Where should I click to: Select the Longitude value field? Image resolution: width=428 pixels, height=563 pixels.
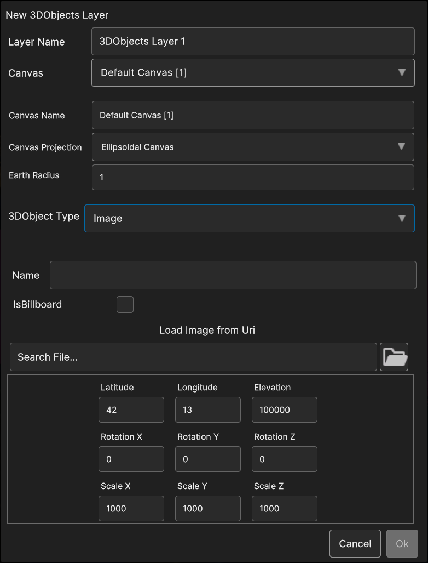click(x=208, y=410)
